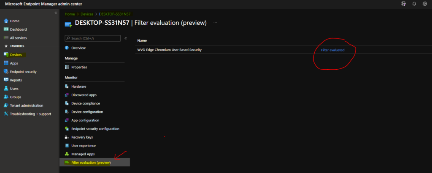Image resolution: width=432 pixels, height=173 pixels.
Task: Click the Reports icon in the sidebar
Action: click(x=6, y=80)
